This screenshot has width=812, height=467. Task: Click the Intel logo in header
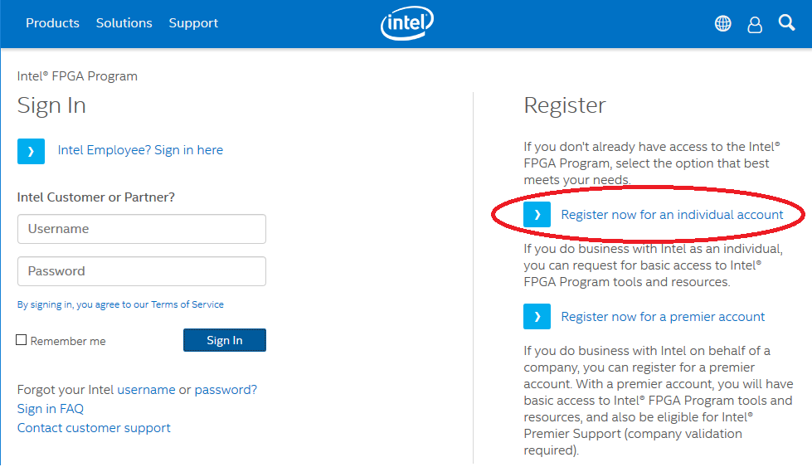tap(407, 22)
